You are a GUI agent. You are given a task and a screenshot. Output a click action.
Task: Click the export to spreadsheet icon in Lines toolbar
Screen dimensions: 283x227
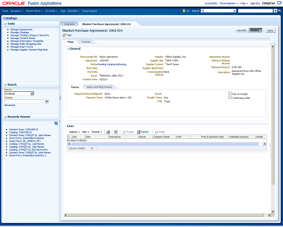point(108,132)
